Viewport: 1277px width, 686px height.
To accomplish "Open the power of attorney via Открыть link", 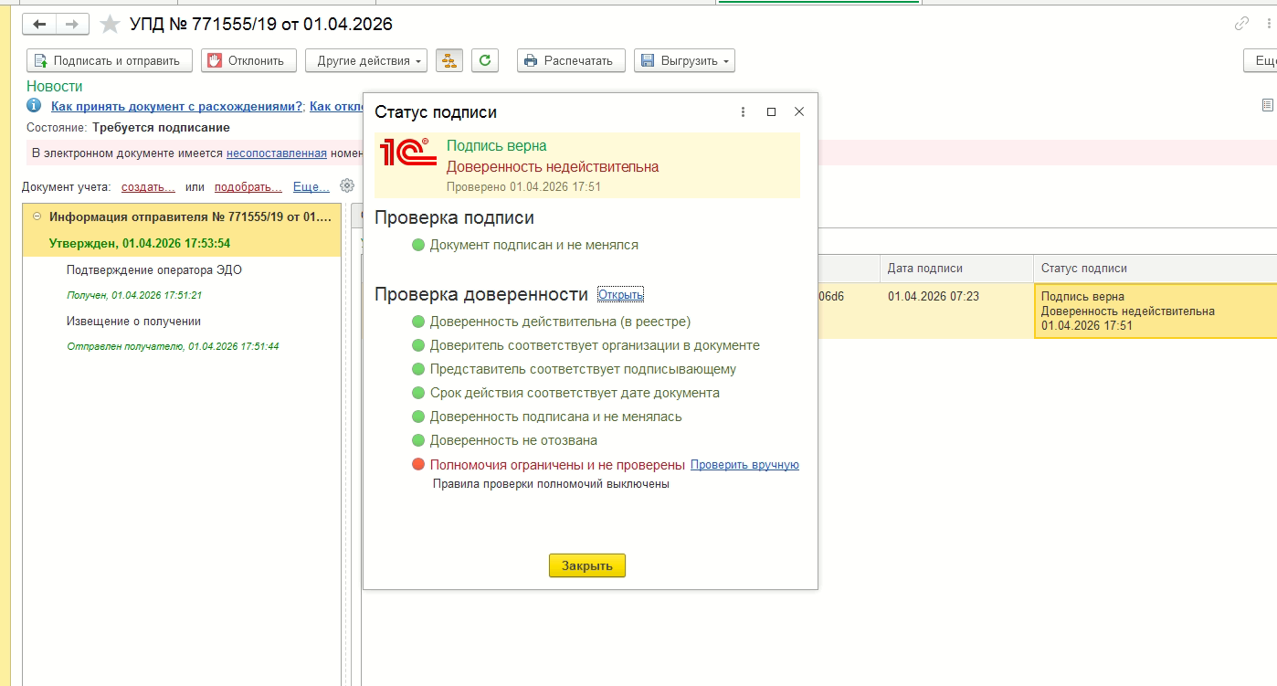I will (620, 294).
